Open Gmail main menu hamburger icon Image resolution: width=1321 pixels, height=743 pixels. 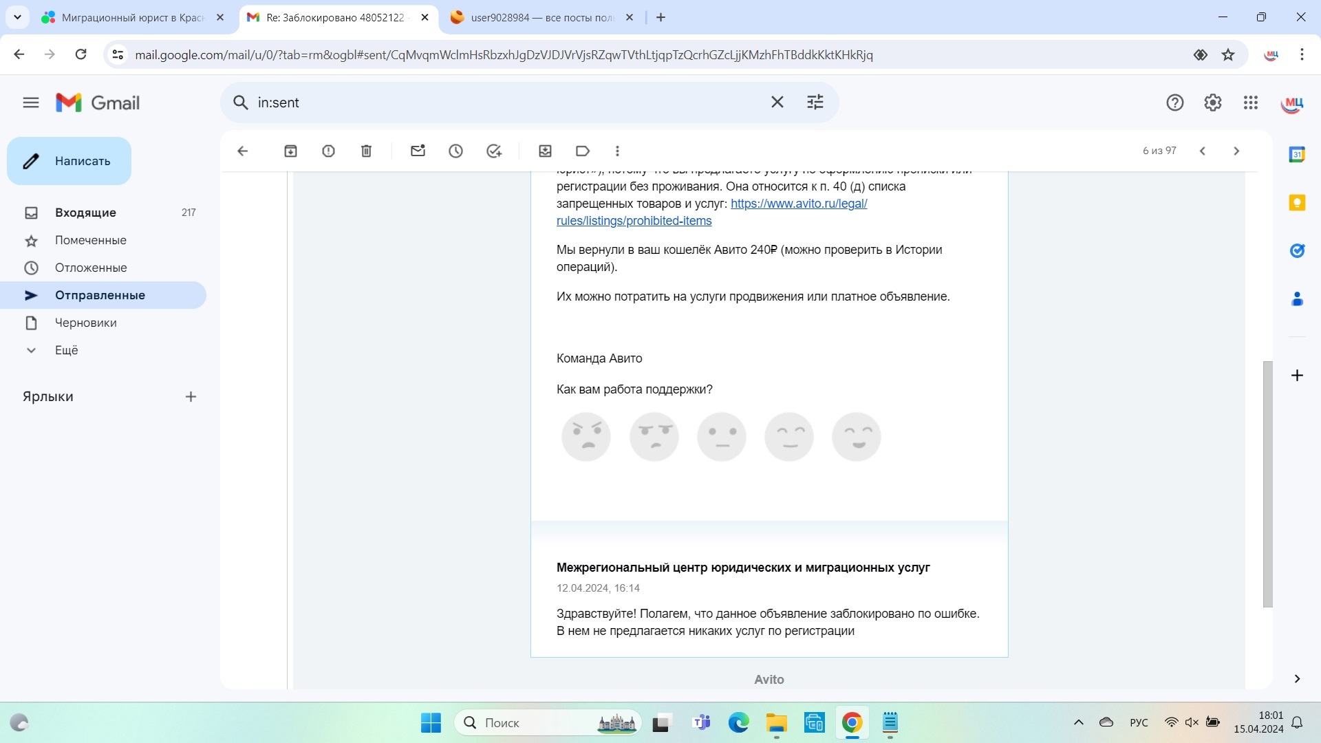[x=31, y=103]
